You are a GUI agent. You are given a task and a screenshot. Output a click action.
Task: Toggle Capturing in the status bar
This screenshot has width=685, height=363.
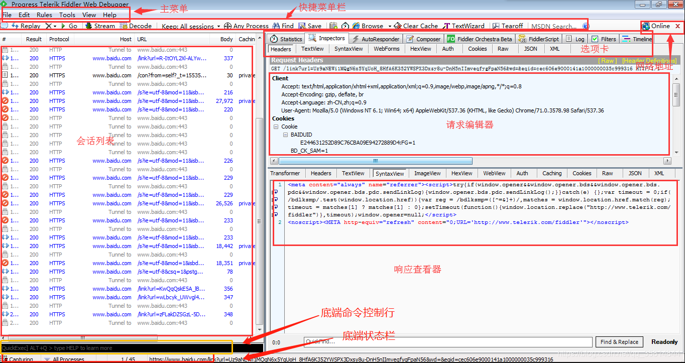pos(18,359)
